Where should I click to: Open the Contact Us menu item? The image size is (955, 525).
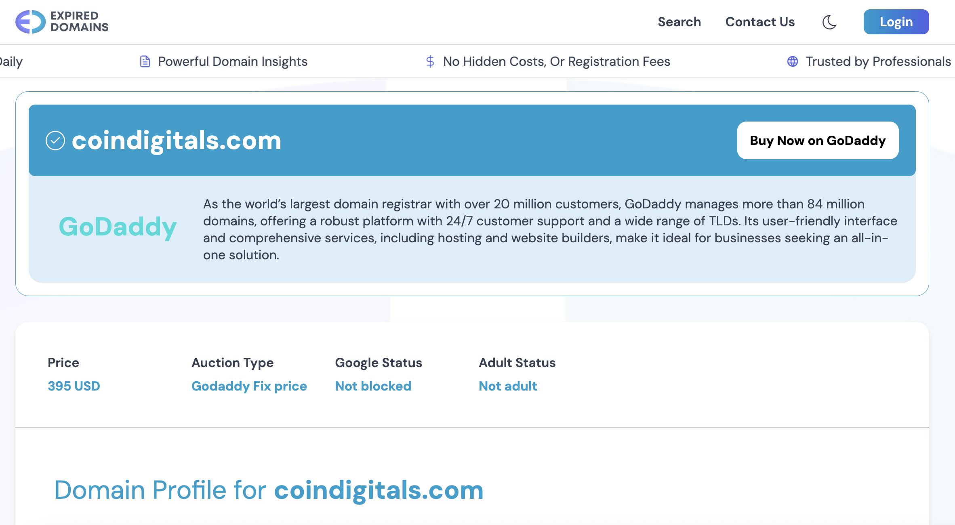(x=760, y=22)
